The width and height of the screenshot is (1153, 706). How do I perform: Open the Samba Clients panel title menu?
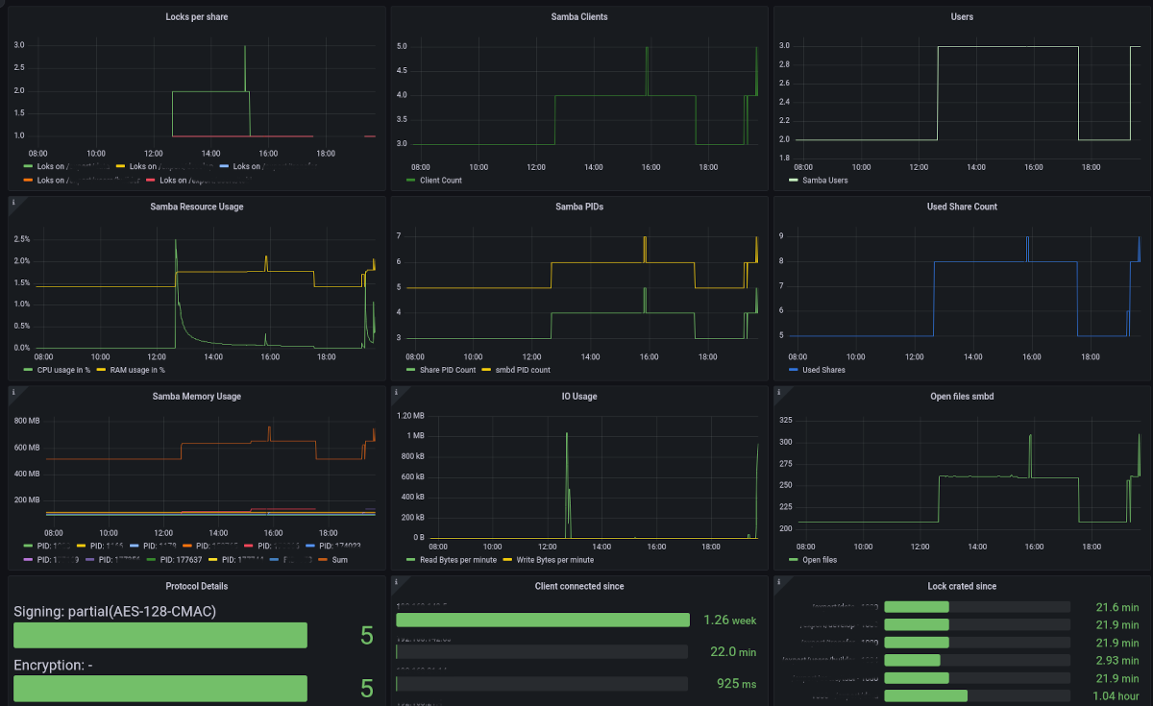[579, 17]
